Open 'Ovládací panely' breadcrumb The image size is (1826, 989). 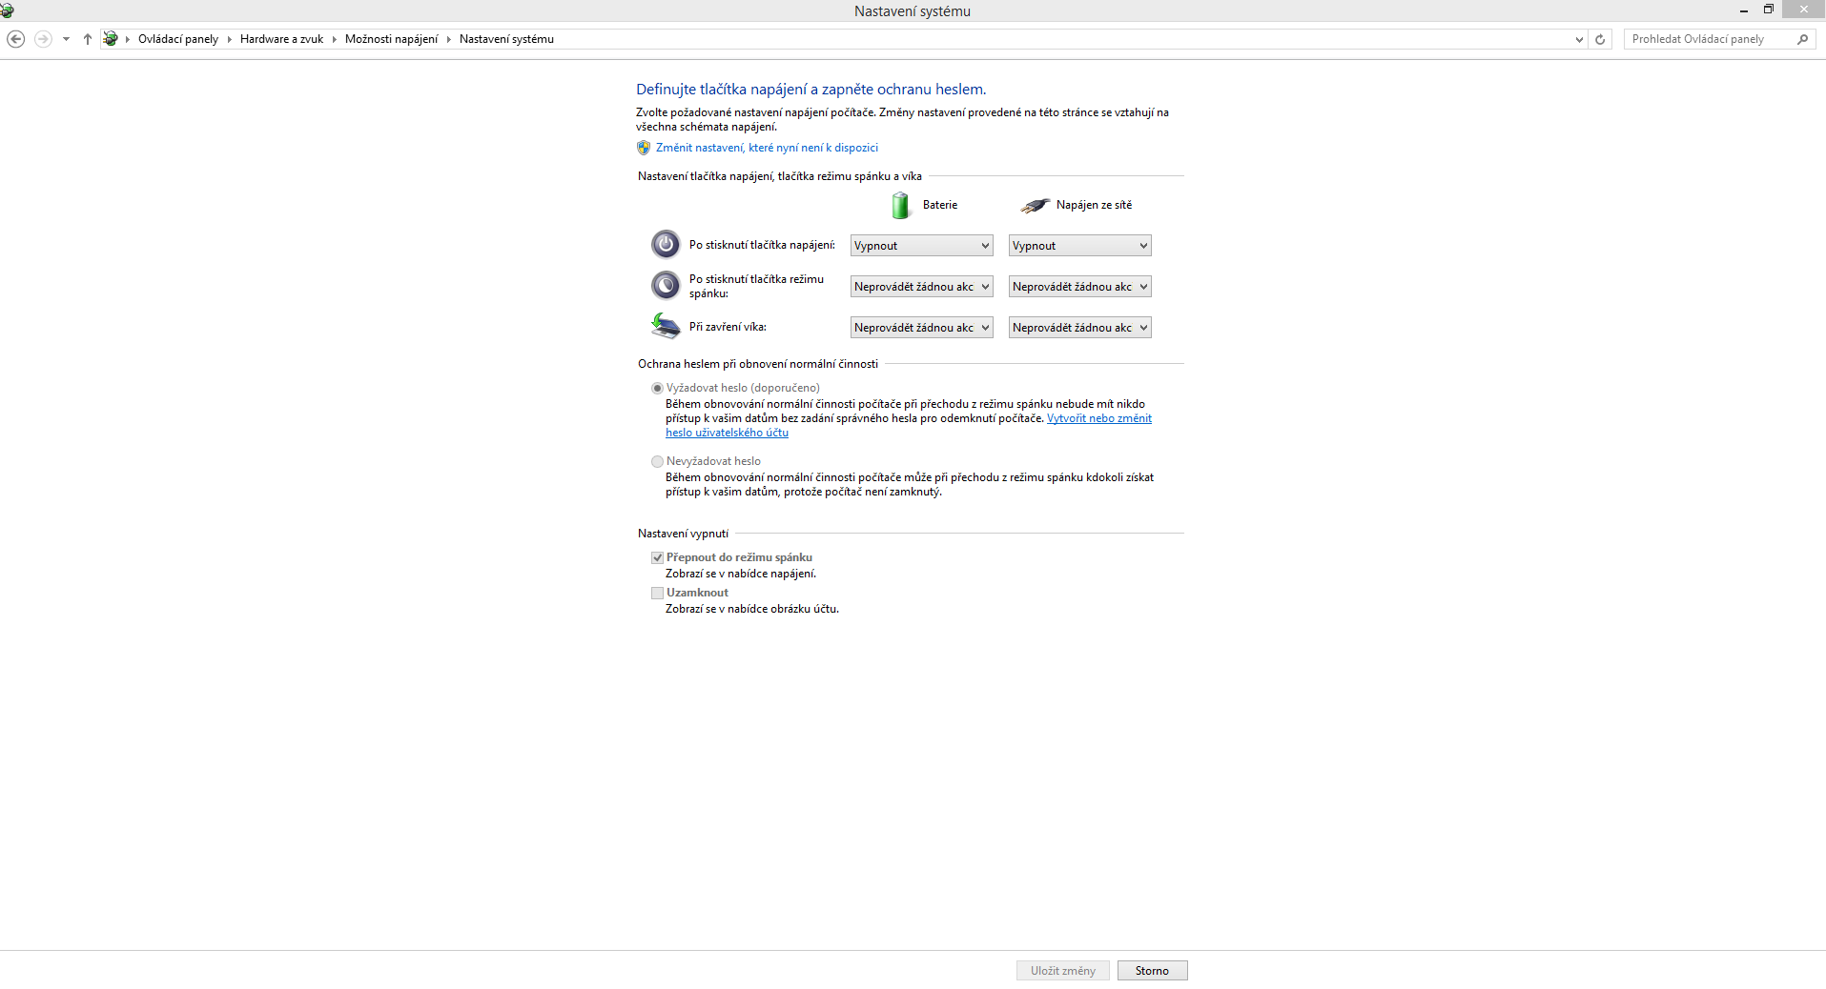[178, 39]
